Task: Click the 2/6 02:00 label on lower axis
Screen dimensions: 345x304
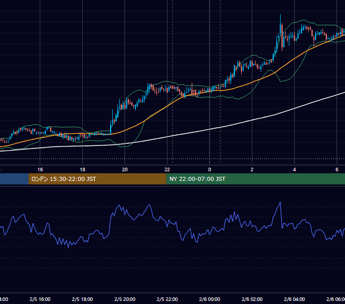Action: (x=252, y=299)
